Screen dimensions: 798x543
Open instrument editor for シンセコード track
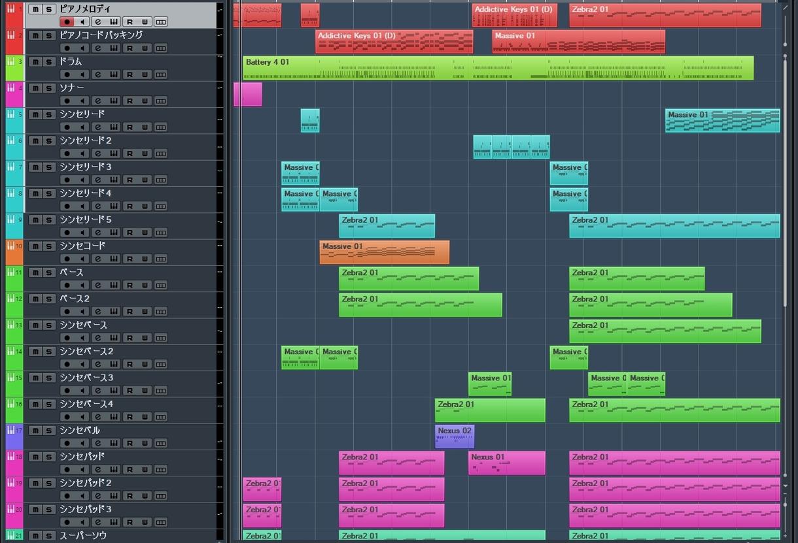coord(113,259)
